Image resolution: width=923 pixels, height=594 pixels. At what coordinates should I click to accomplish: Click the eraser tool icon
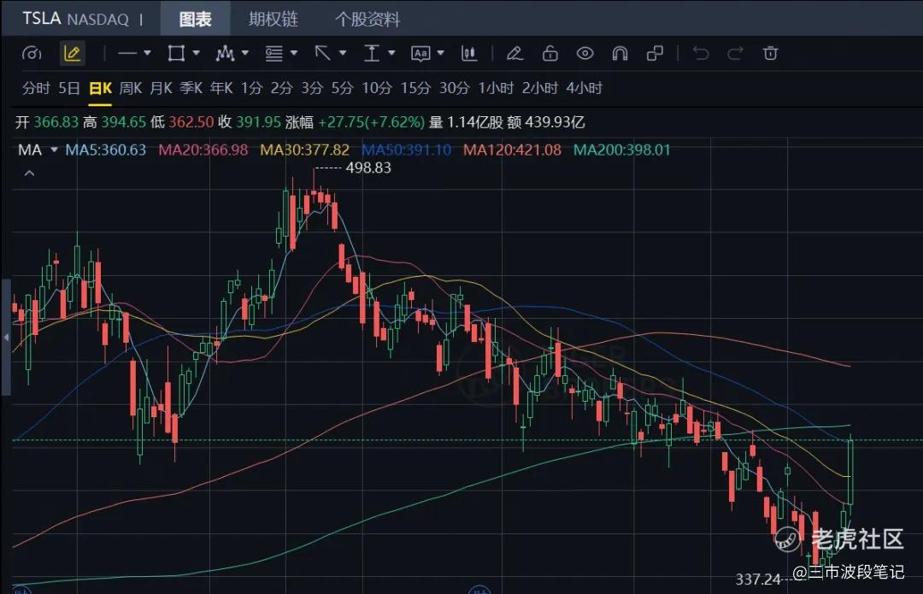[515, 54]
